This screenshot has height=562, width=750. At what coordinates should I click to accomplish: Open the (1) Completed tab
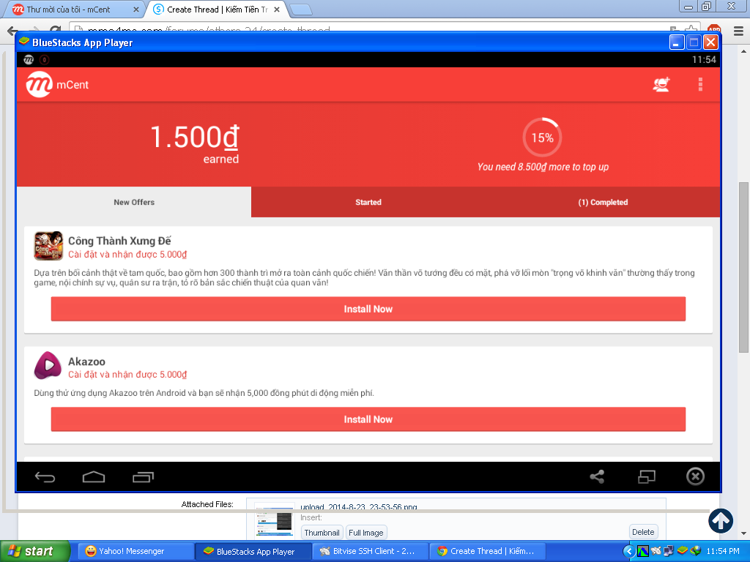pos(603,202)
